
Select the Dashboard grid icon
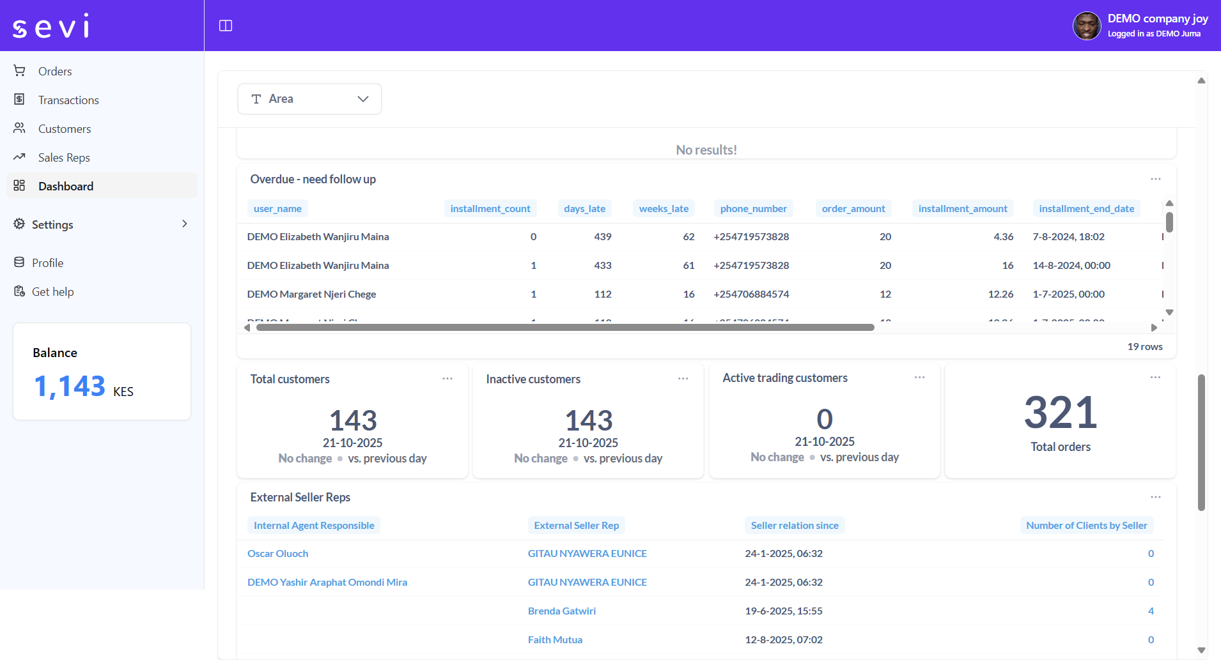[x=20, y=186]
